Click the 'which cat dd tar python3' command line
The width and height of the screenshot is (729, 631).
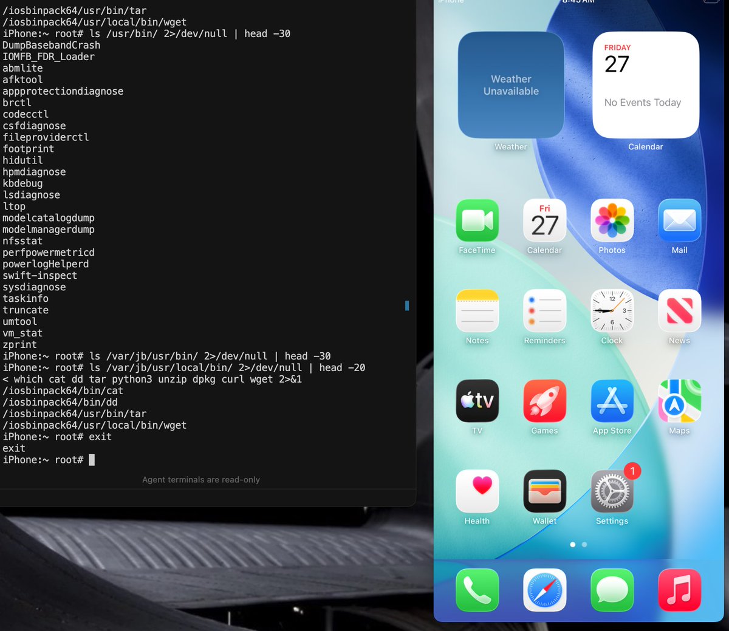152,380
